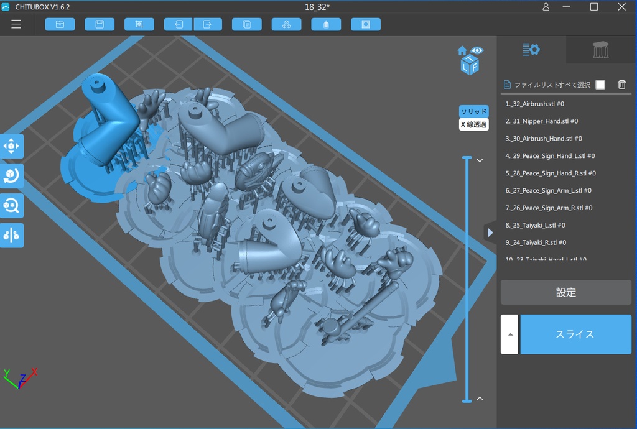Collapse the right panel with arrow handle

coord(490,233)
